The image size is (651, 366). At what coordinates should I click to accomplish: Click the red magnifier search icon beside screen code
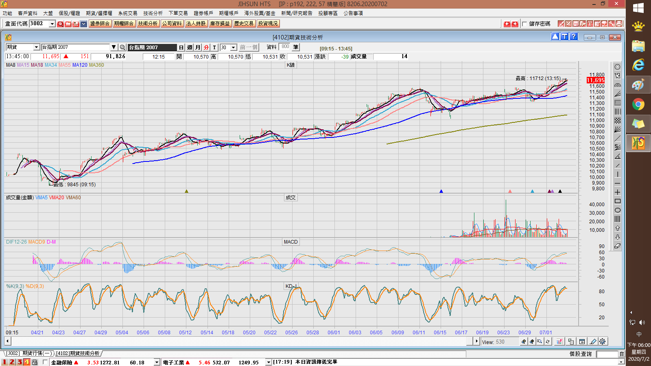click(60, 24)
